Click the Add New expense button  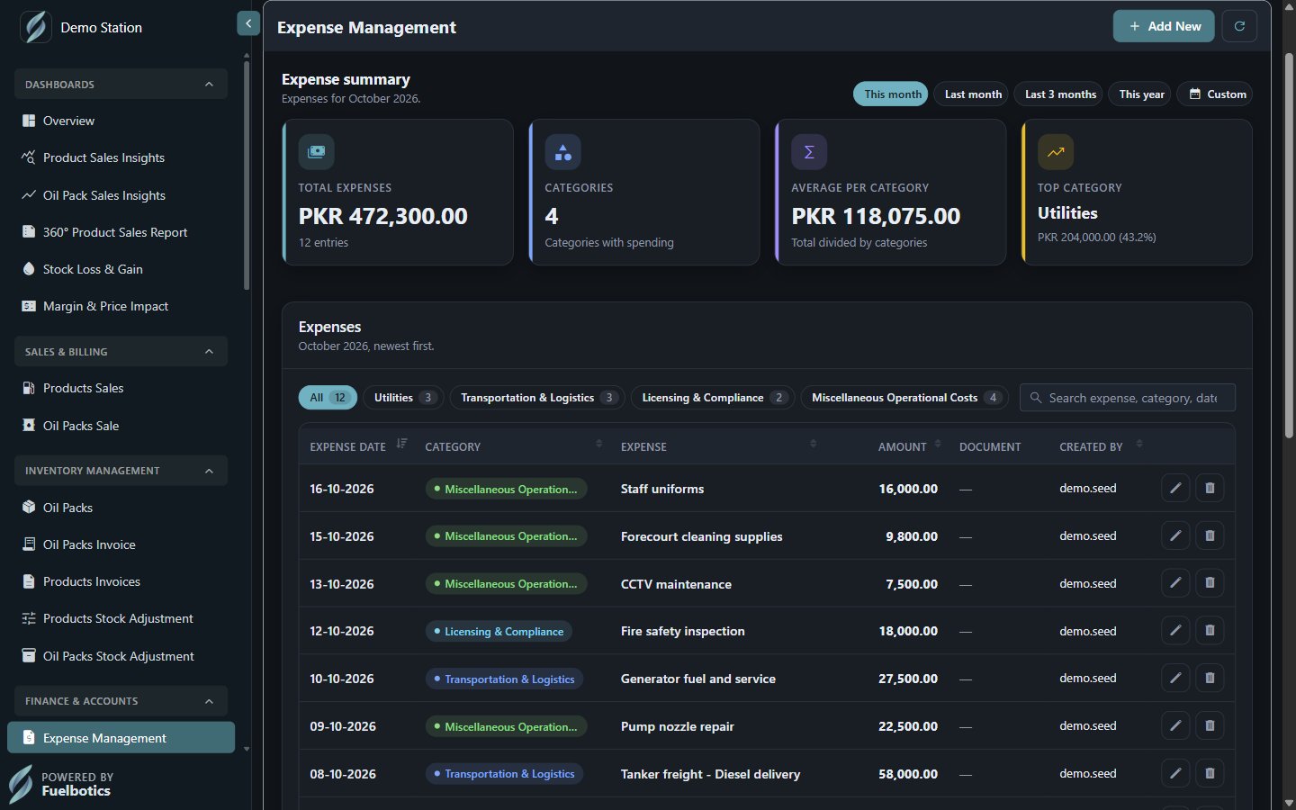click(x=1164, y=26)
